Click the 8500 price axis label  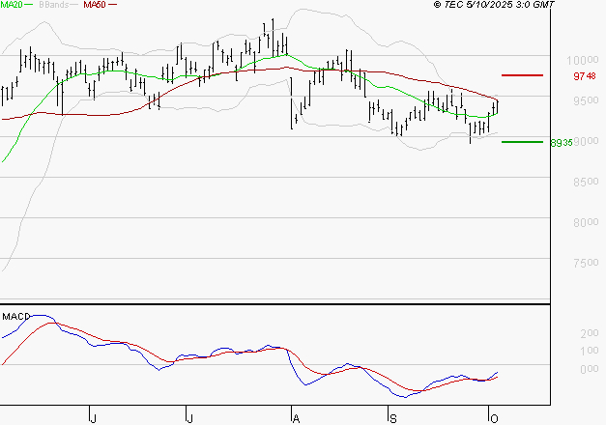586,182
